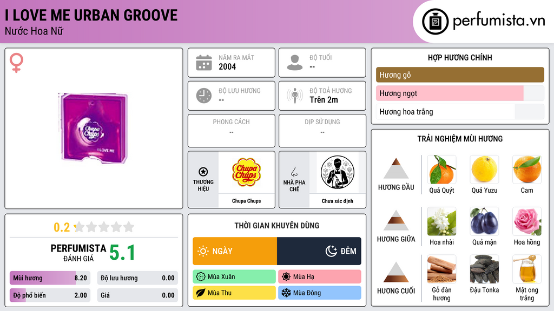Click the purple perfume box product image
This screenshot has height=311, width=554.
(x=94, y=129)
